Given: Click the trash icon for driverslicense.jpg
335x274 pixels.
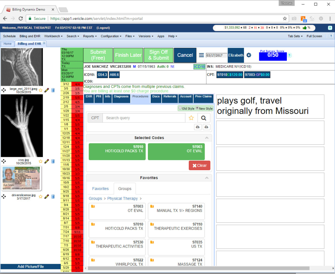Looking at the screenshot, I should coord(53,196).
